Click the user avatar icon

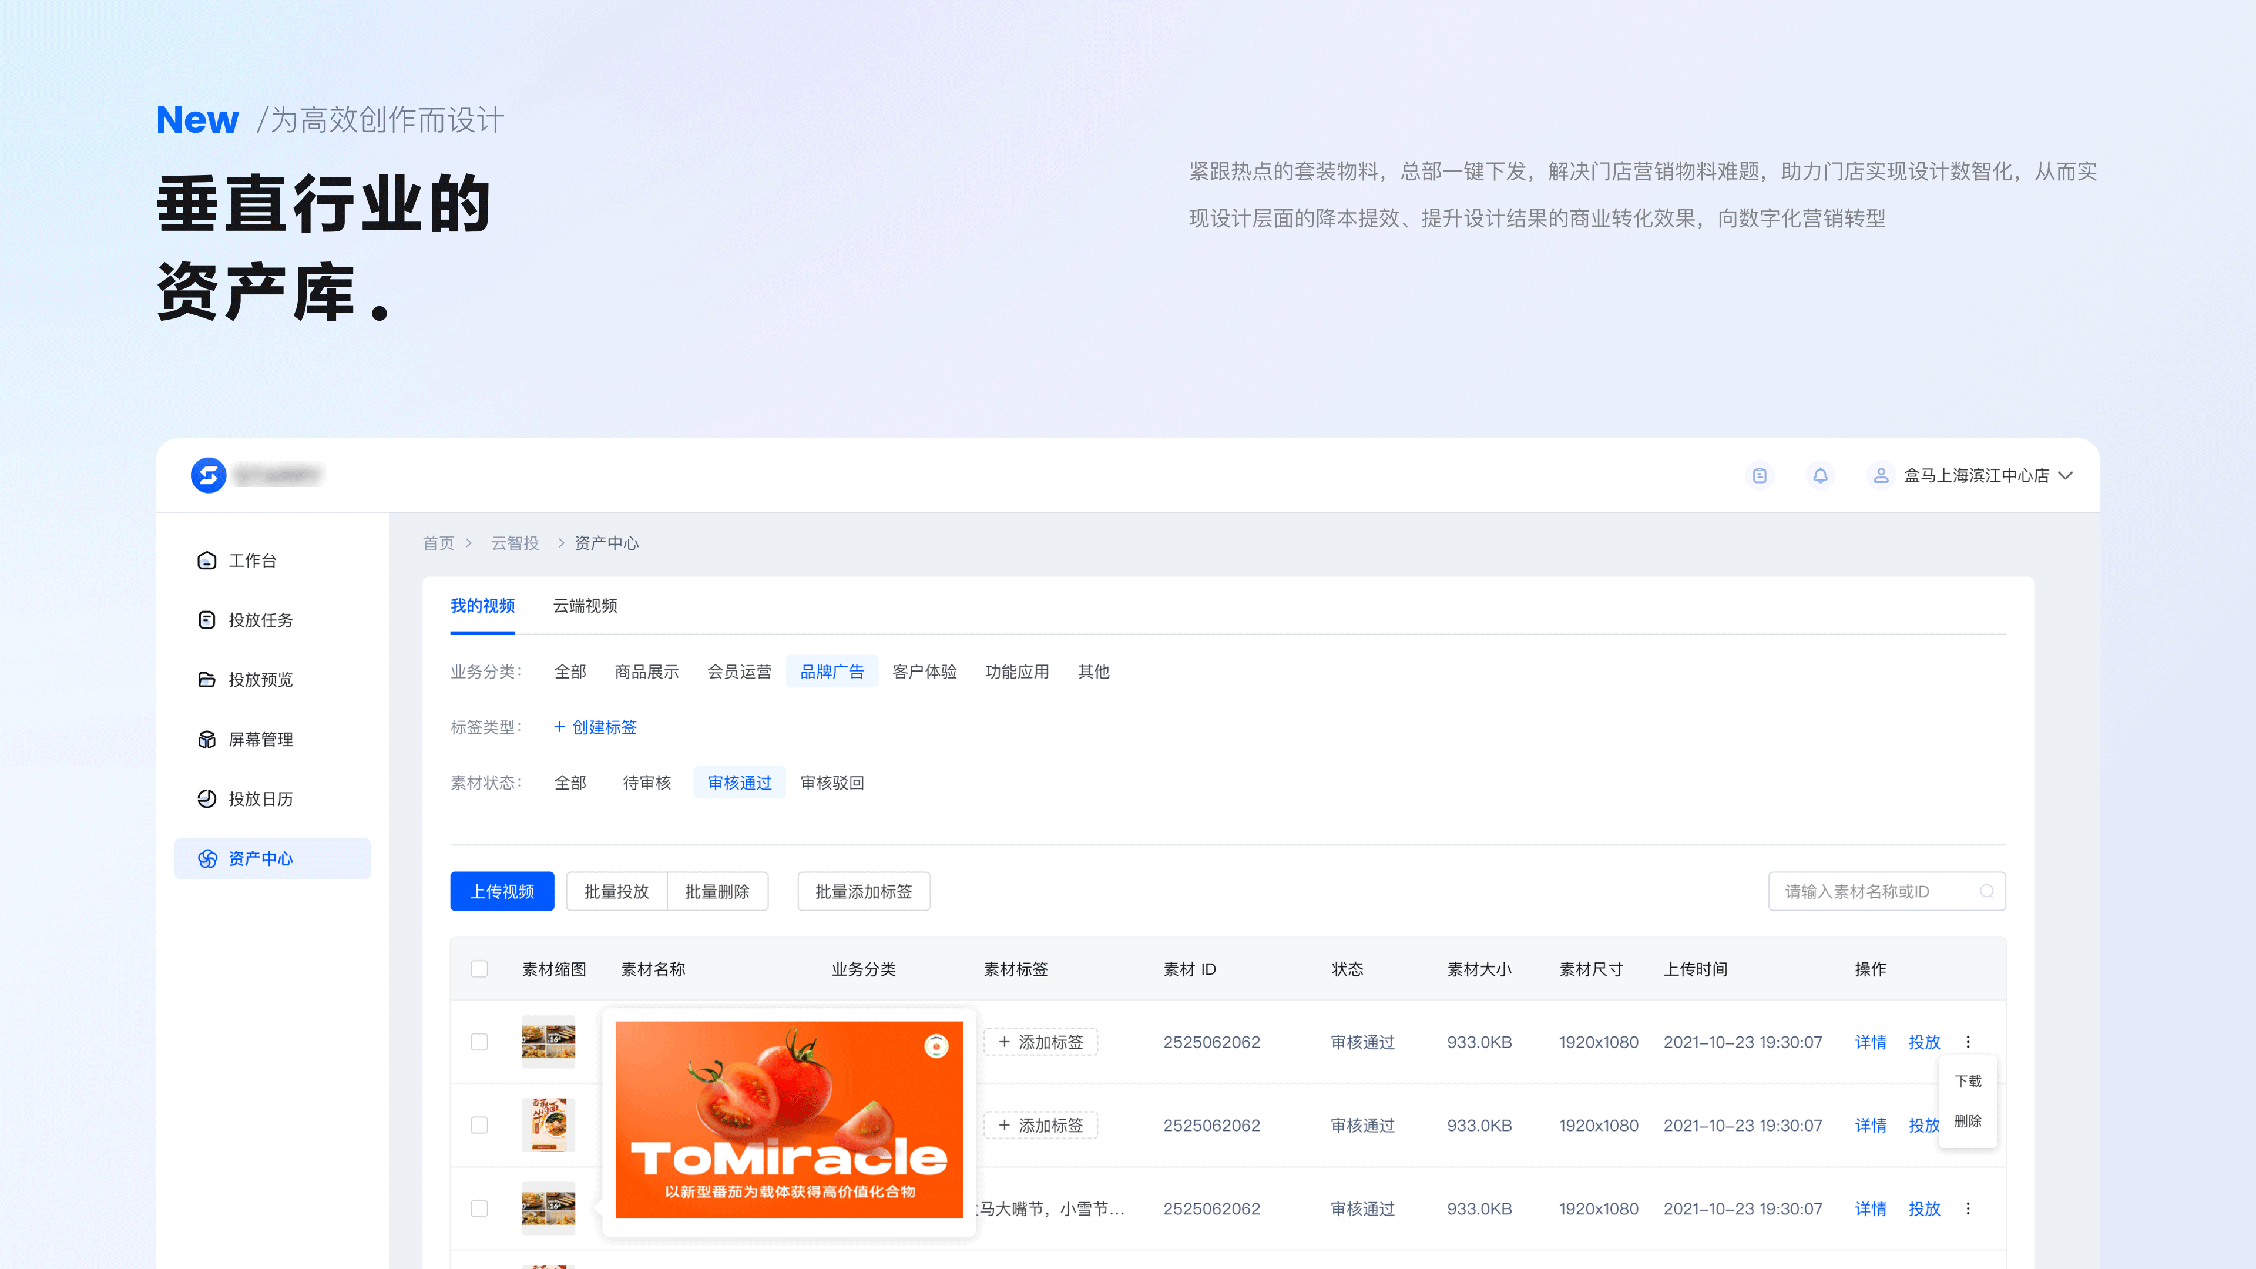(x=1880, y=475)
